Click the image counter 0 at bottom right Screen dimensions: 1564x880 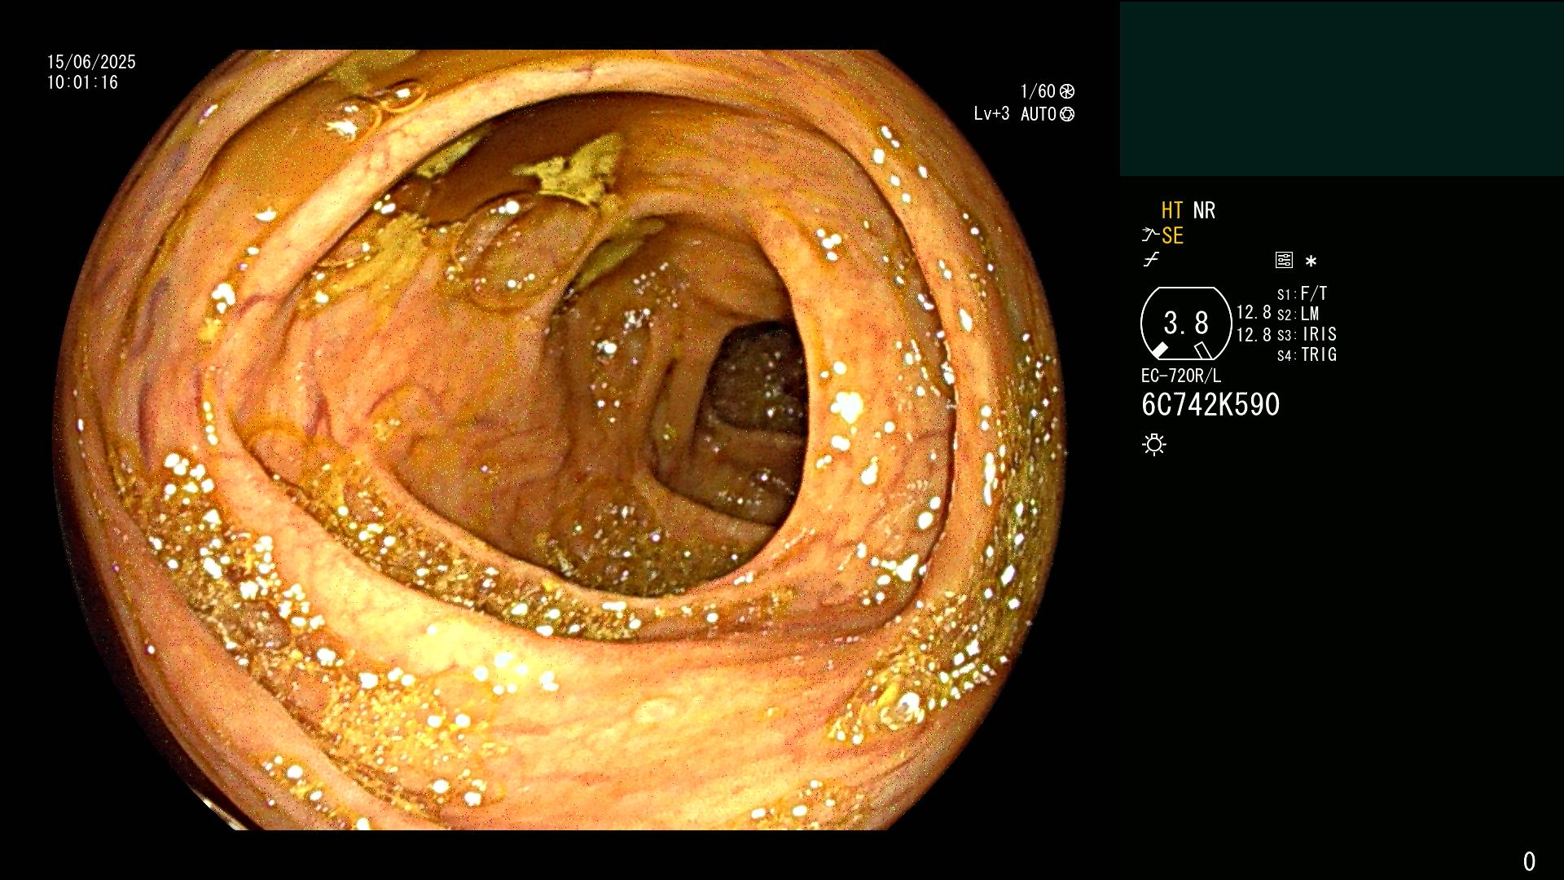[x=1529, y=861]
